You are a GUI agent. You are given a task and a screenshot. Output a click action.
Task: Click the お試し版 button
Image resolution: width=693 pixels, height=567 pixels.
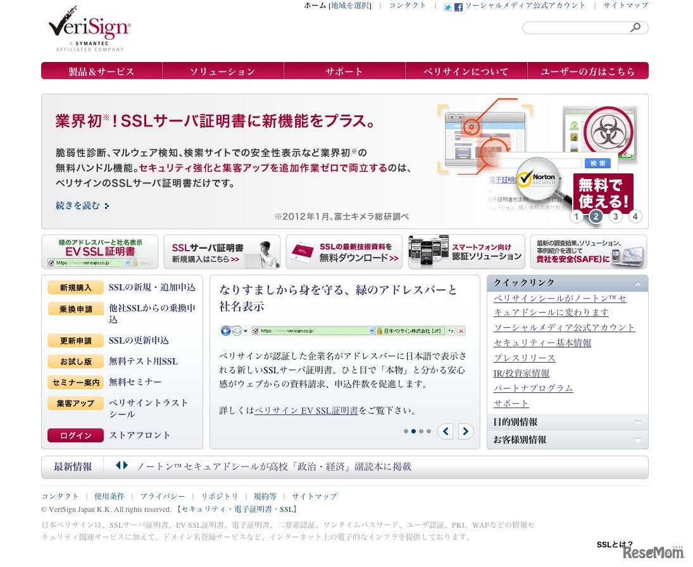(75, 361)
